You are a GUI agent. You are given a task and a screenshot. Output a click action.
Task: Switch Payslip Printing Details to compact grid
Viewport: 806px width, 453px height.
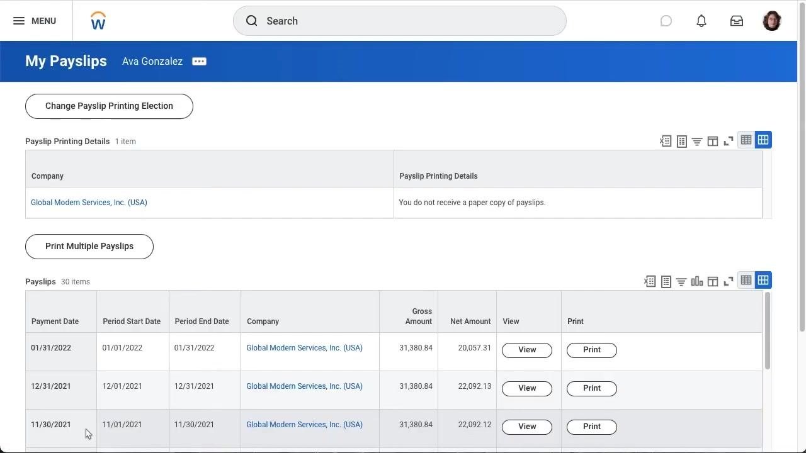(x=746, y=140)
